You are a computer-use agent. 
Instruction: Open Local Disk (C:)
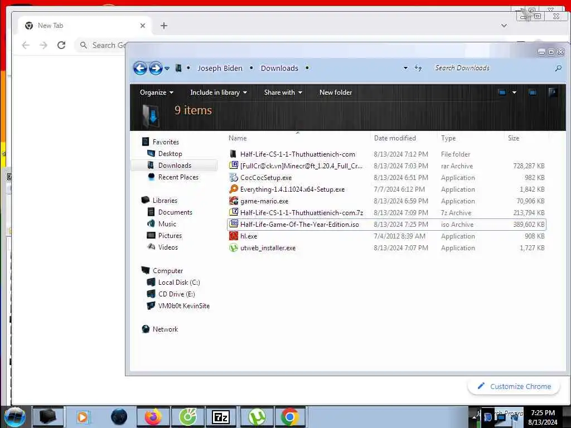tap(179, 283)
